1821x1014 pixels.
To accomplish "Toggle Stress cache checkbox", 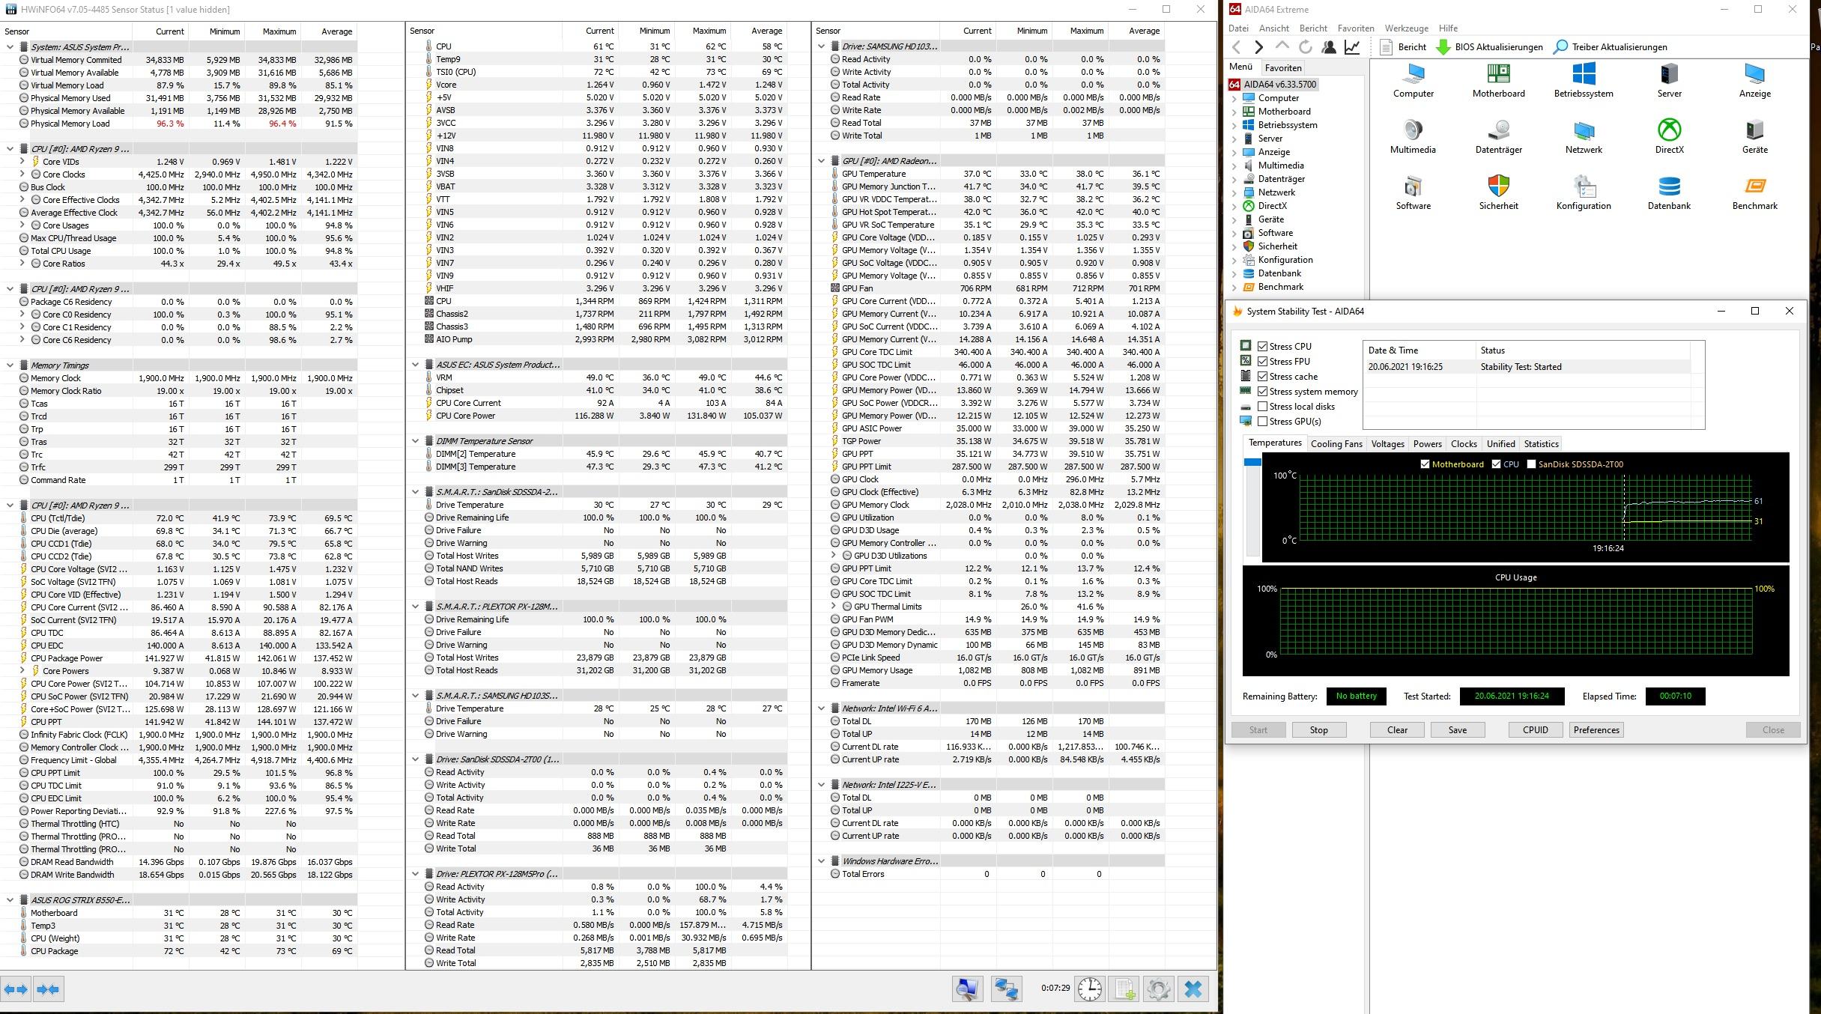I will [1263, 376].
